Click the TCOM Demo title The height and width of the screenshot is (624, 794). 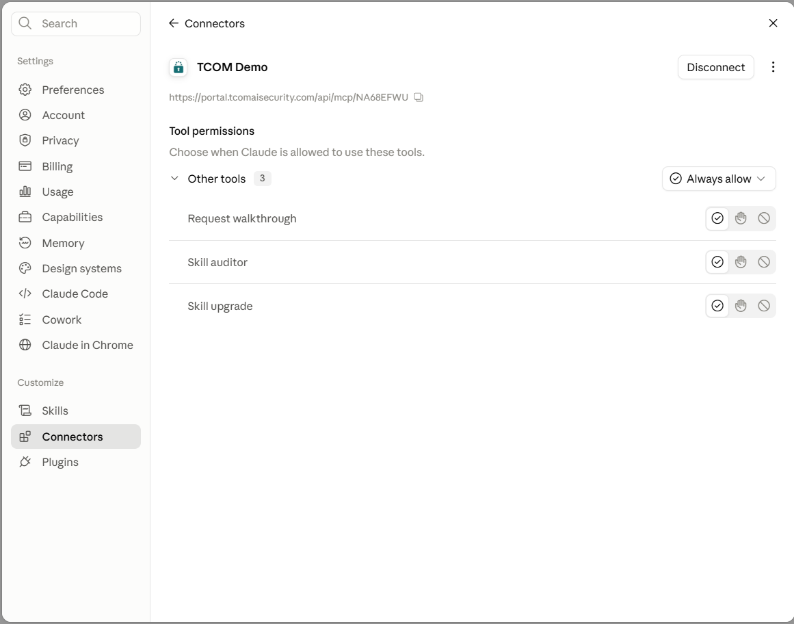click(232, 67)
